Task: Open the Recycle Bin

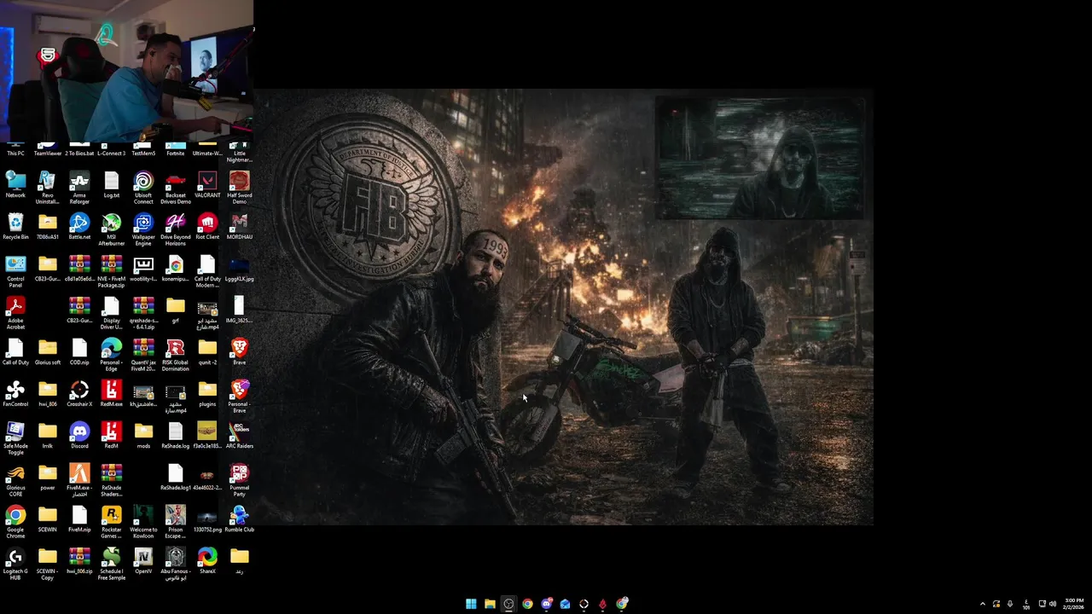Action: [x=15, y=227]
